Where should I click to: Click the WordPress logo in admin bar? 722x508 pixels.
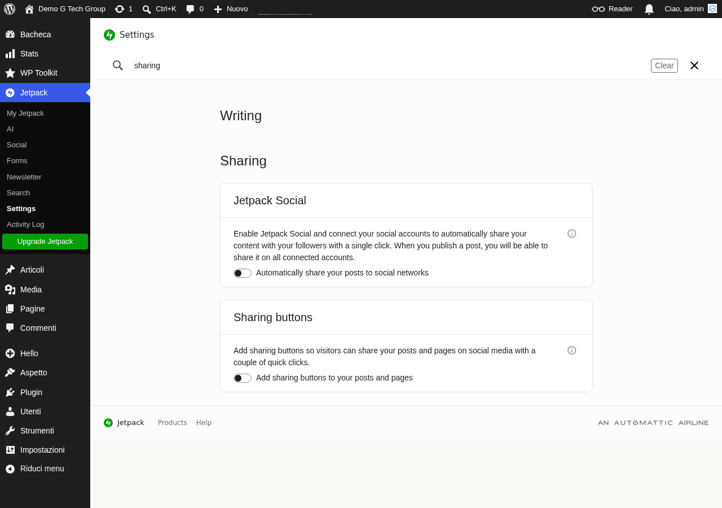[x=10, y=9]
